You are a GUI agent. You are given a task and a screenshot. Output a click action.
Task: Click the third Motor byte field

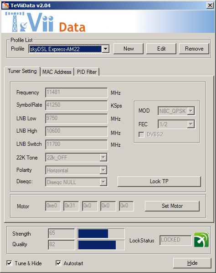pos(90,206)
